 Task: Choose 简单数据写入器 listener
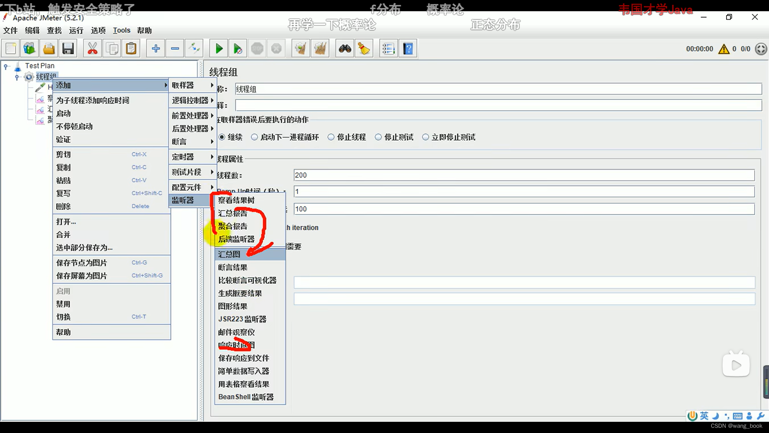250,371
